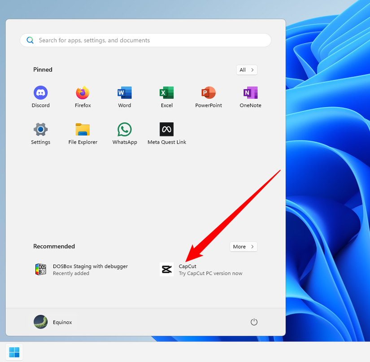Click the DOSBox logo icon
370x362 pixels.
[40, 269]
